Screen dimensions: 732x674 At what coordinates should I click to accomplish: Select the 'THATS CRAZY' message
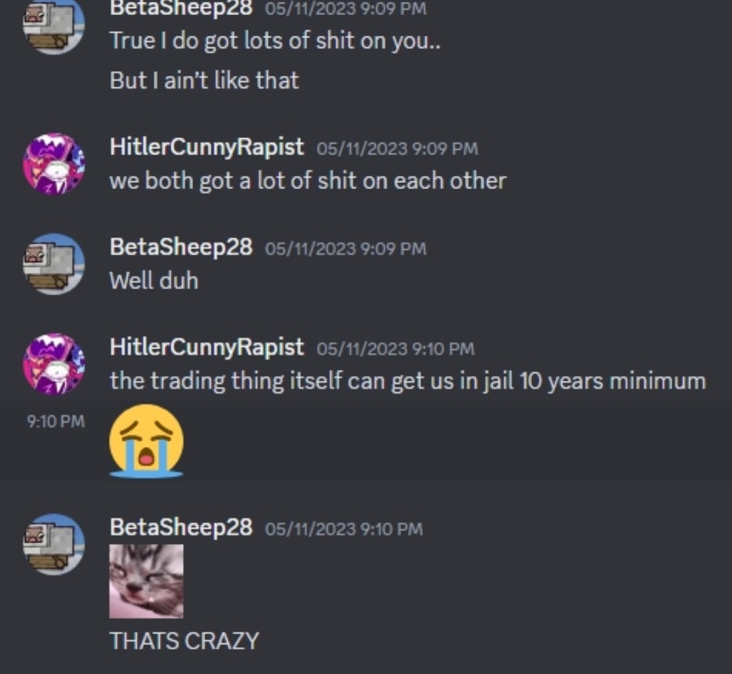coord(184,641)
